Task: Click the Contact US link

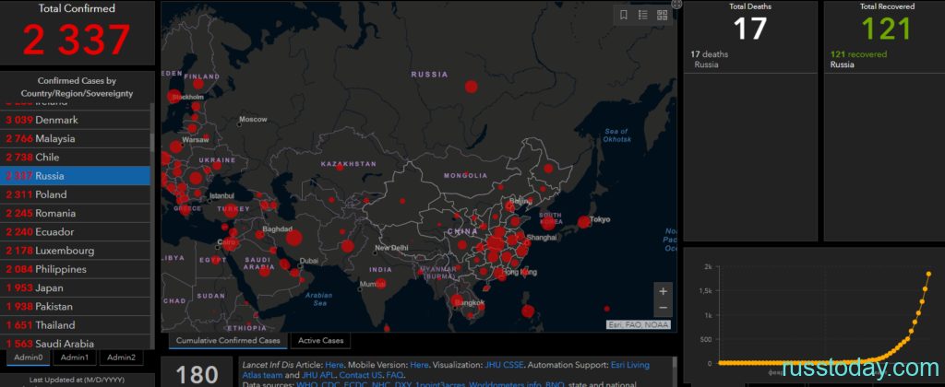Action: 360,375
